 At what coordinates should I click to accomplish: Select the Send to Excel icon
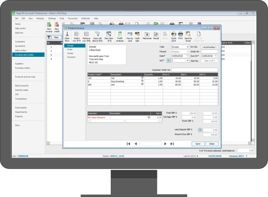coord(188,34)
